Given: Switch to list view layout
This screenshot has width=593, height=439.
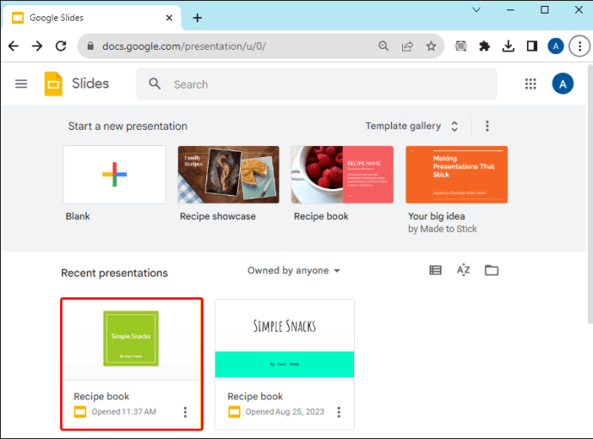Looking at the screenshot, I should pyautogui.click(x=435, y=270).
